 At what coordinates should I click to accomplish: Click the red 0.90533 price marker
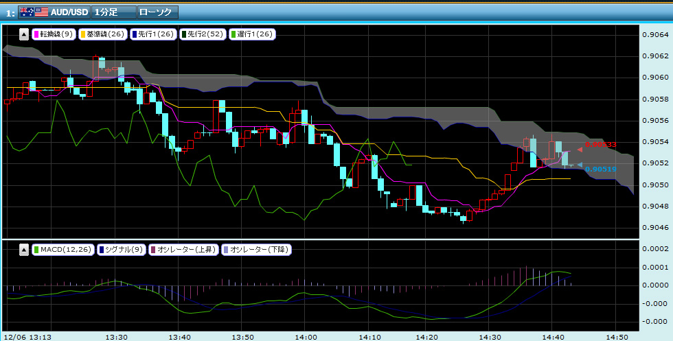point(600,145)
